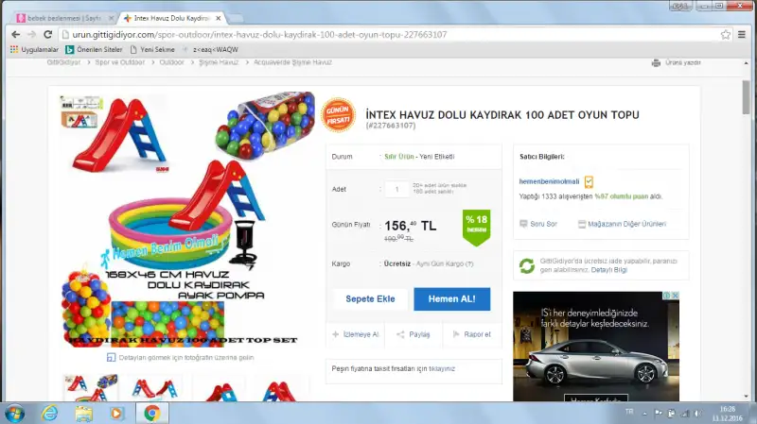This screenshot has height=424, width=757.
Task: Open Spor ve Outdoor breadcrumb
Action: point(120,62)
